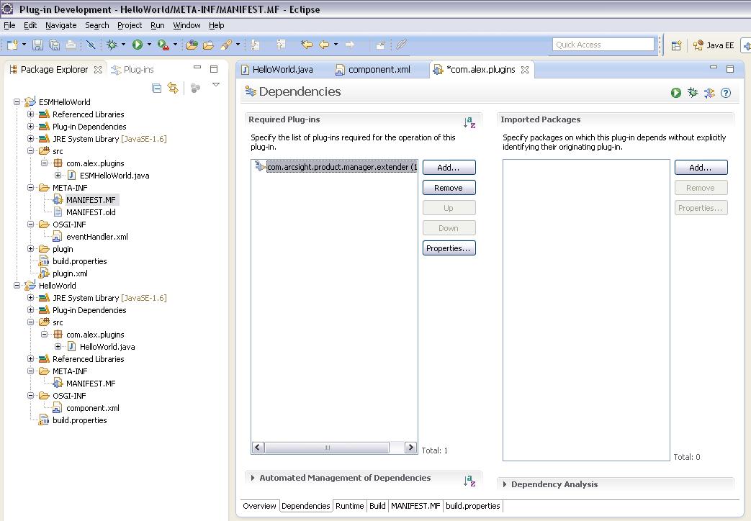Minimize the Package Explorer view
751x521 pixels.
tap(197, 68)
